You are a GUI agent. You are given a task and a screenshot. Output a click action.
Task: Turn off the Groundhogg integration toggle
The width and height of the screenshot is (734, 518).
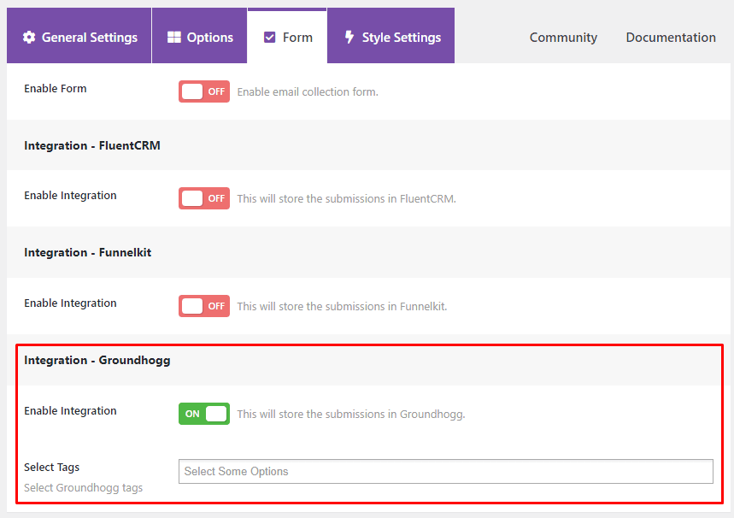coord(204,414)
